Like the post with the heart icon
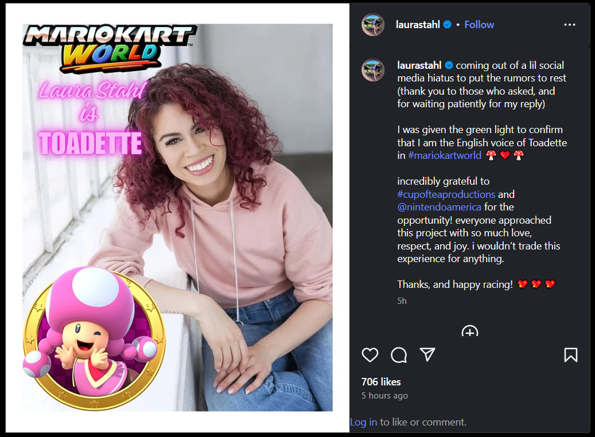This screenshot has height=437, width=595. point(370,355)
